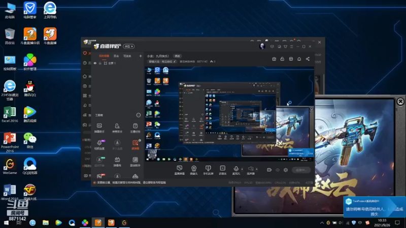Image resolution: width=406 pixels, height=228 pixels.
Task: Click the heart icon in the back window sidebar
Action: click(x=85, y=53)
